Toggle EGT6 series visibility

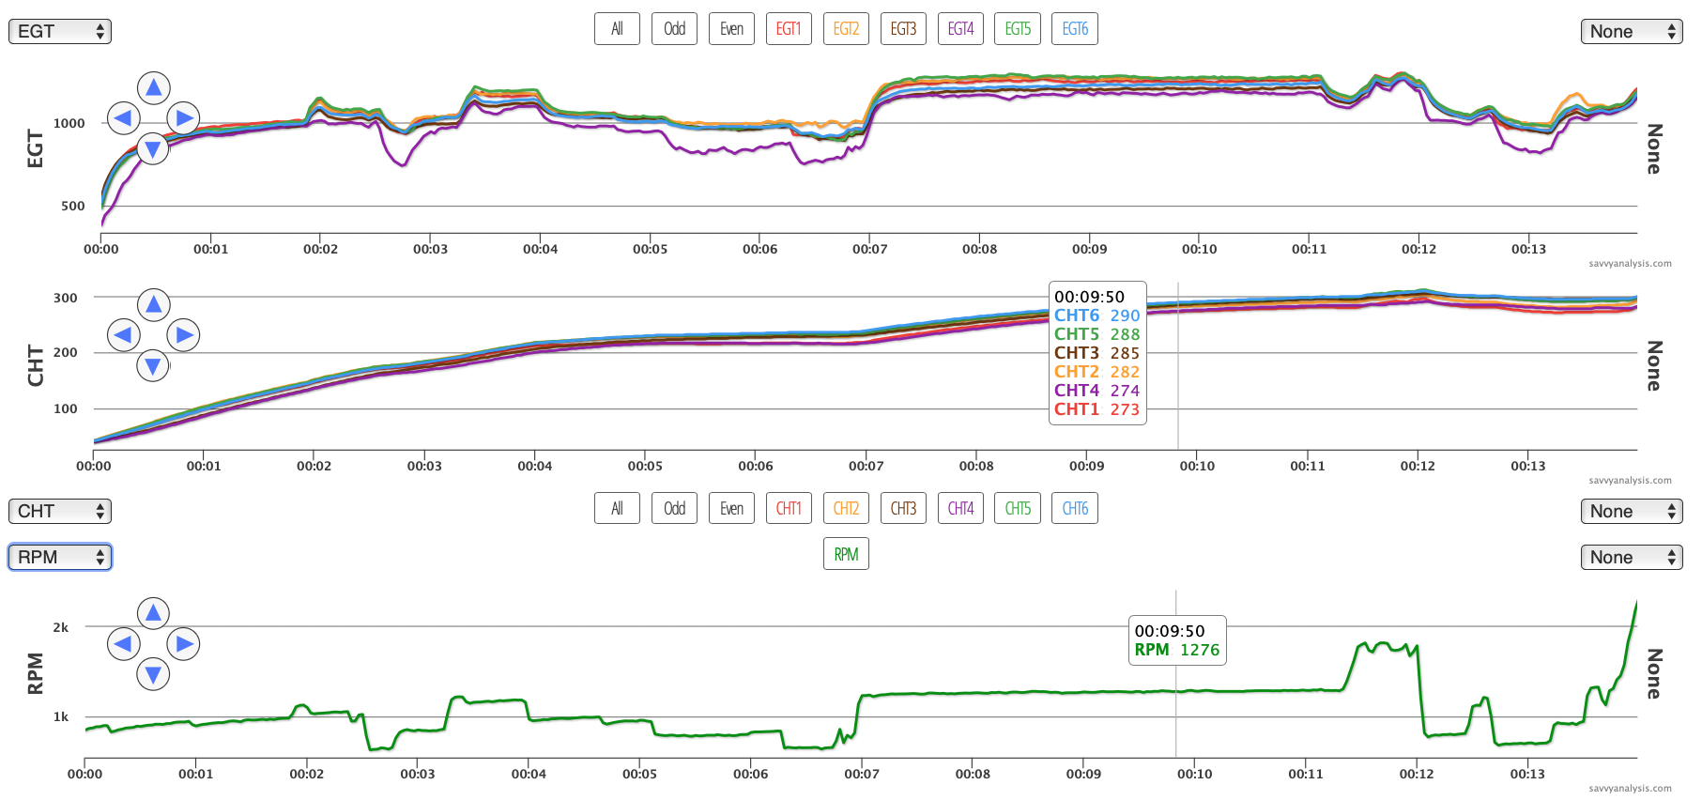tap(1075, 29)
